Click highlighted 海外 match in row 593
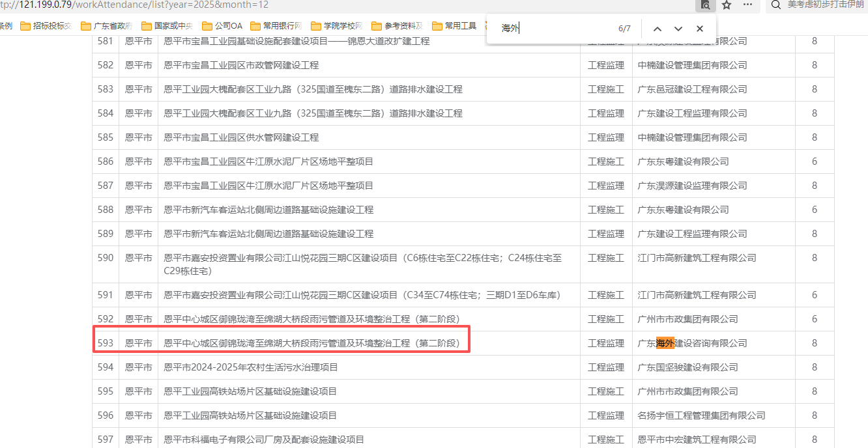Image resolution: width=868 pixels, height=448 pixels. coord(665,343)
